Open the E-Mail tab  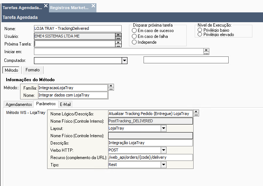(x=65, y=104)
